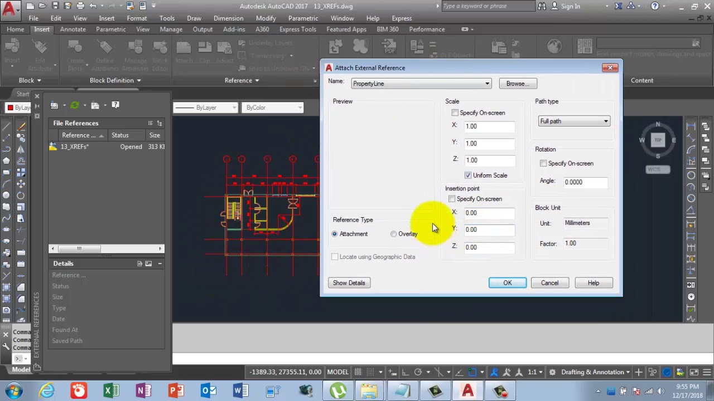Click the Show Details button
The width and height of the screenshot is (714, 401).
349,283
